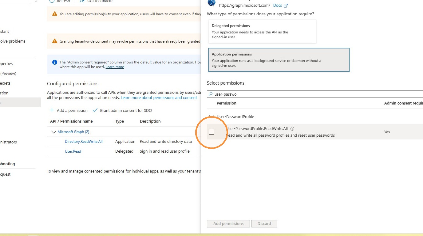Click the warning icon on the tenant-wide consent banner
Viewport: 423px width, 236px height.
[55, 41]
